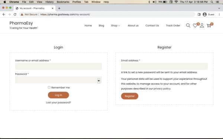
Task: Open Chrome three-dot menu
Action: pos(219,14)
